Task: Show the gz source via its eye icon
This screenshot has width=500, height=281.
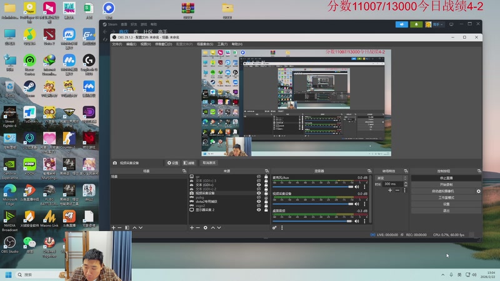Action: coord(259,177)
